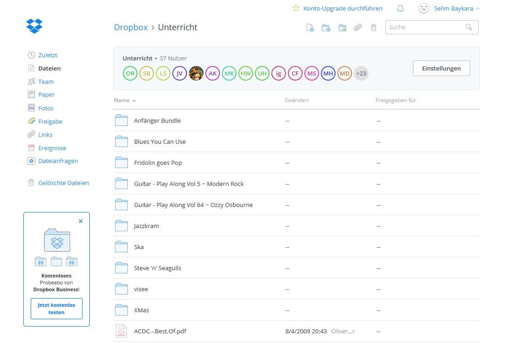This screenshot has height=343, width=523.
Task: Click the Ereignisse calendar icon
Action: [x=31, y=147]
